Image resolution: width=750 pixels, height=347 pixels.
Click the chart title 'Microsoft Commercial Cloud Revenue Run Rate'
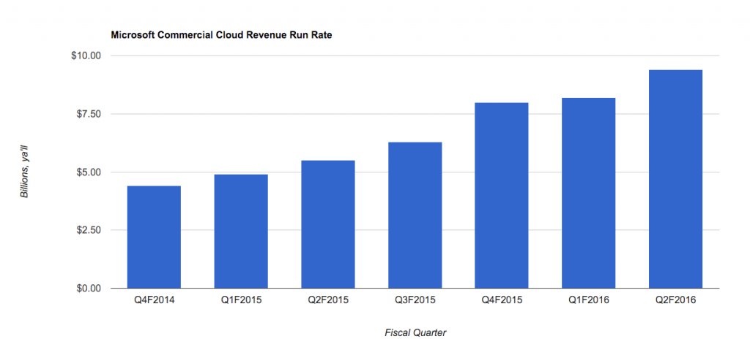point(221,35)
